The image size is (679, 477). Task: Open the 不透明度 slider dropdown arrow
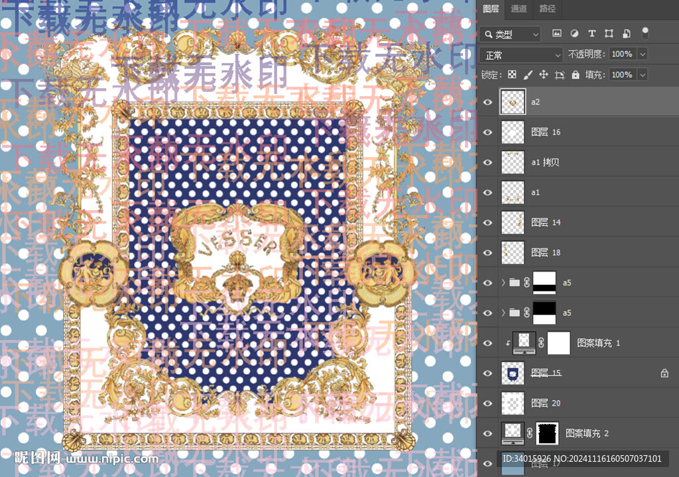(x=643, y=54)
